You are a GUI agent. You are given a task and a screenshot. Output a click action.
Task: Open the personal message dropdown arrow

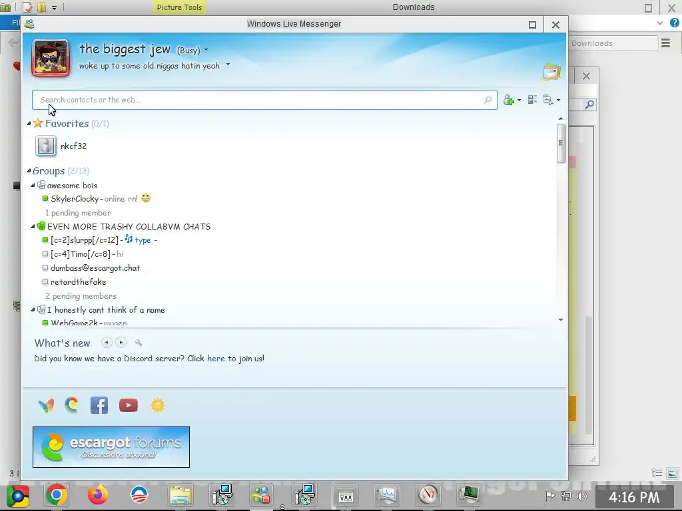(x=228, y=65)
